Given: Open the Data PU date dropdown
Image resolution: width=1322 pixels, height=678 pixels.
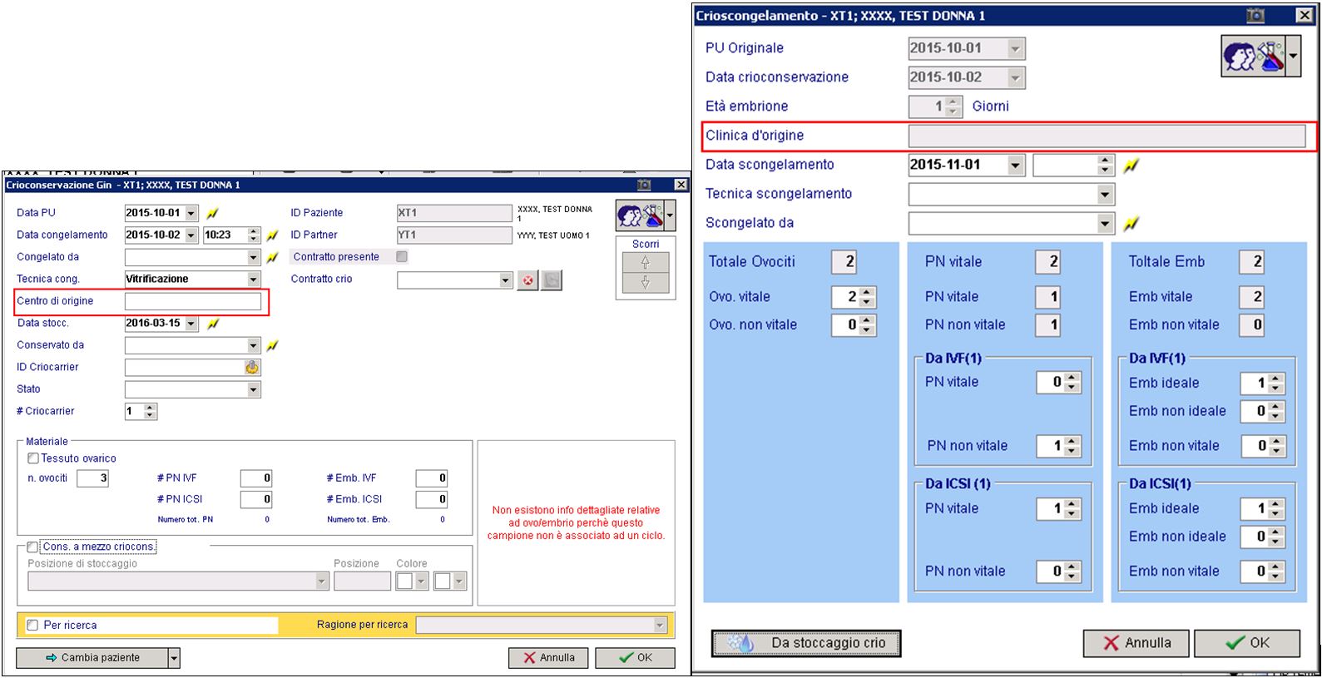Looking at the screenshot, I should pyautogui.click(x=191, y=213).
